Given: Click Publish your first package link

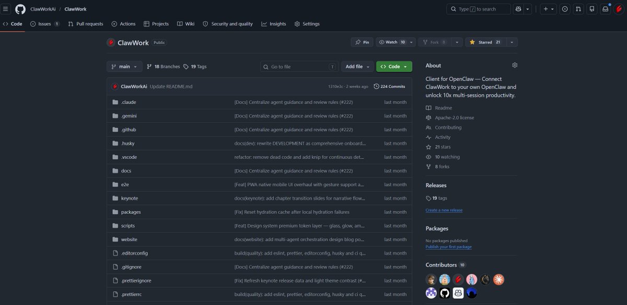Looking at the screenshot, I should point(449,247).
